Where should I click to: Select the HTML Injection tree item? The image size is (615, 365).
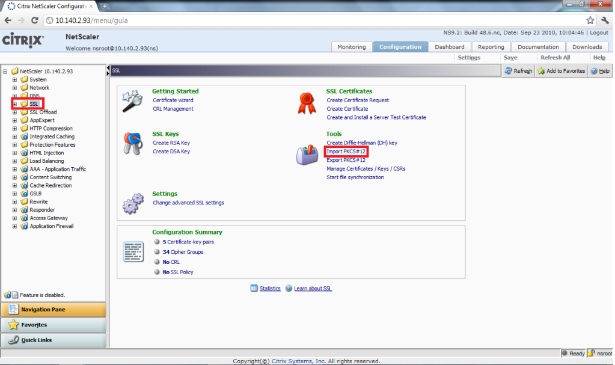coord(47,153)
